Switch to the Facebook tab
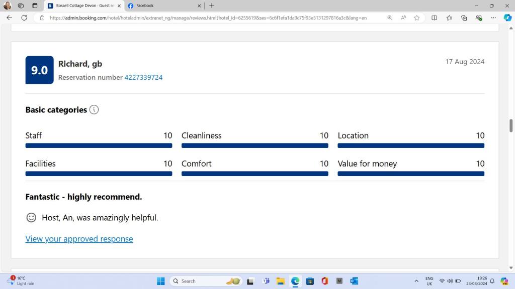Screen dimensions: 515x289 pyautogui.click(x=161, y=6)
